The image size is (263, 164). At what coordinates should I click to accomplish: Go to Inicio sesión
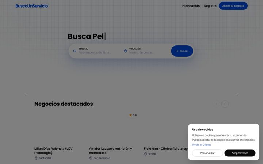pyautogui.click(x=191, y=6)
